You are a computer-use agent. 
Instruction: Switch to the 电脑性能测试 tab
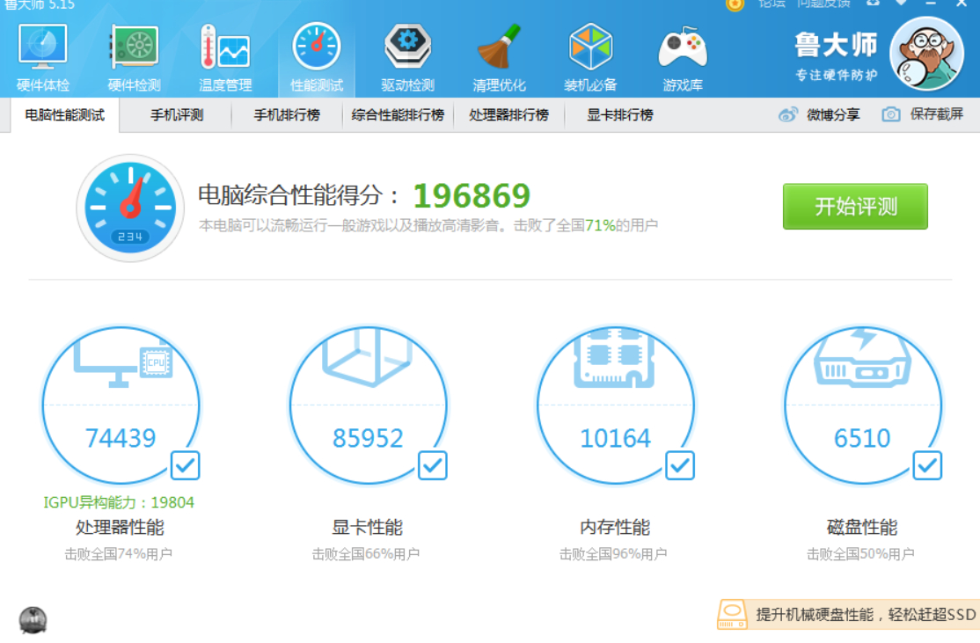[64, 115]
